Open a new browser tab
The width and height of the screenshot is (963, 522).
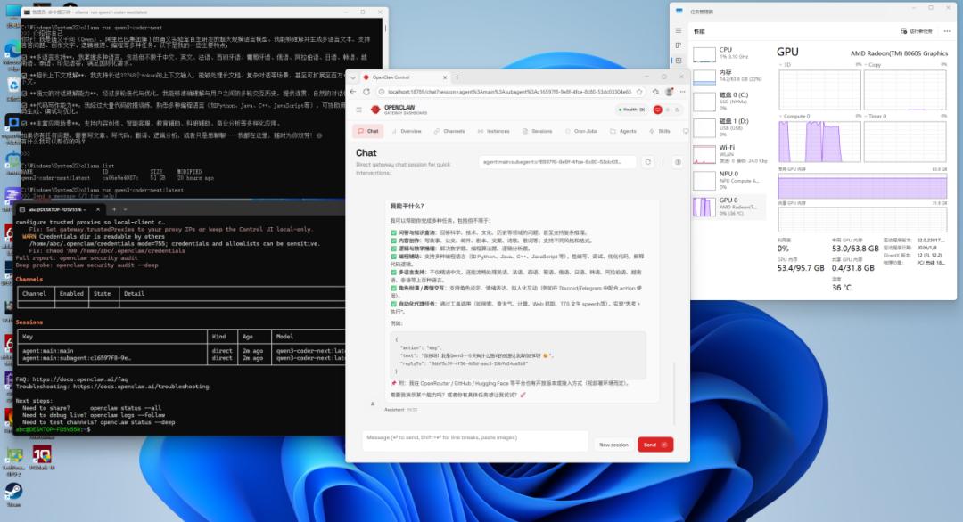457,77
